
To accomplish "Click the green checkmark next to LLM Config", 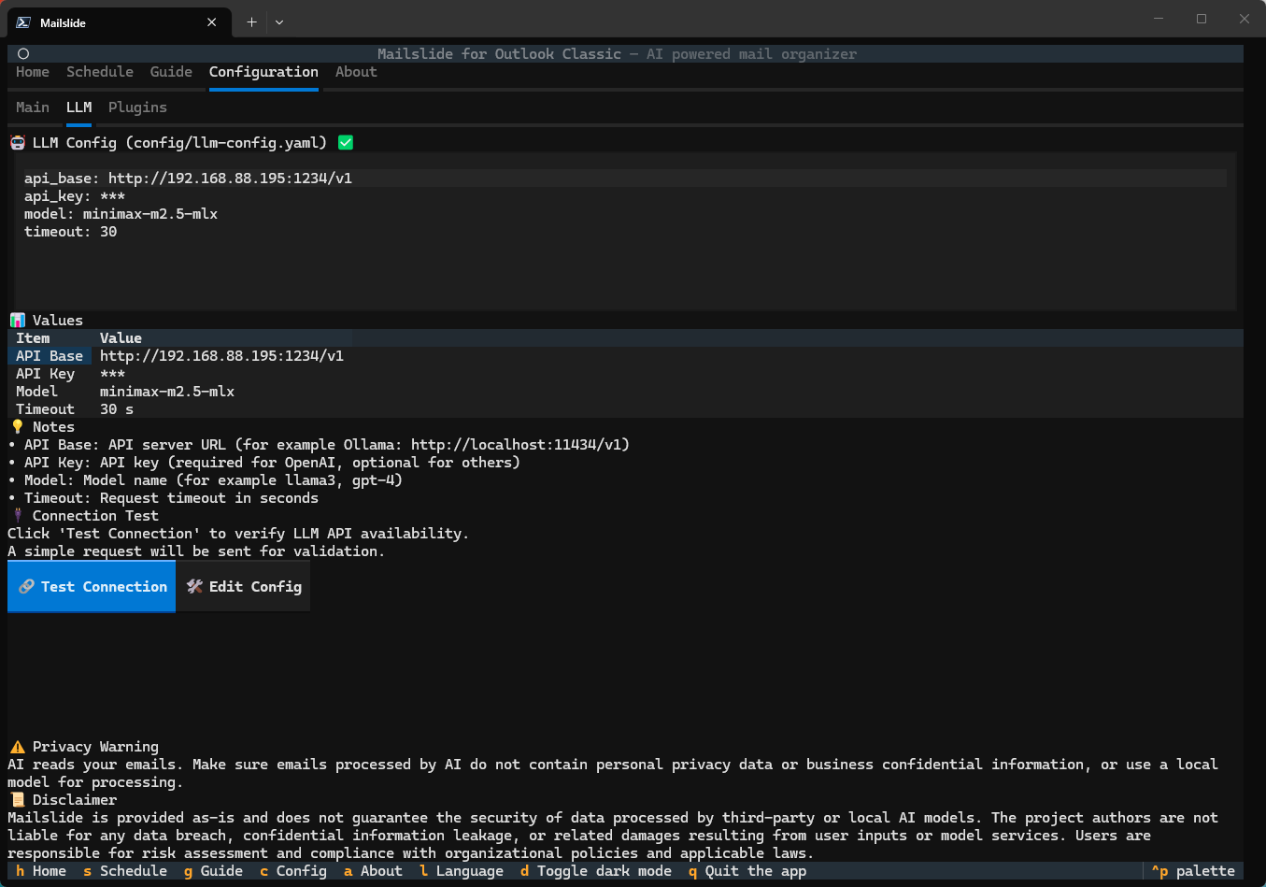I will pos(346,143).
